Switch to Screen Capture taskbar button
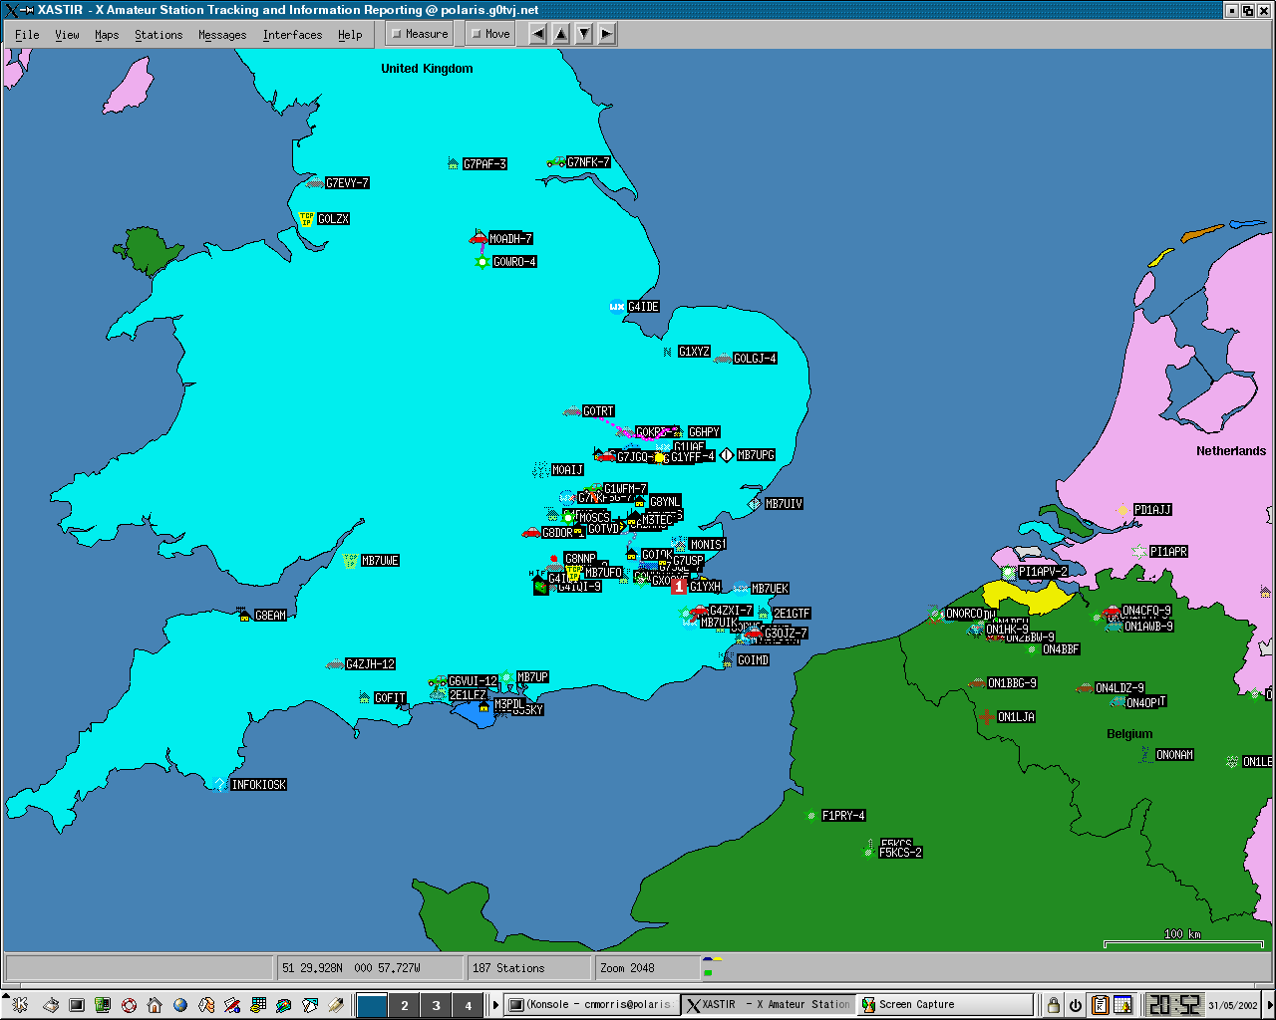The width and height of the screenshot is (1276, 1020). click(x=944, y=1005)
